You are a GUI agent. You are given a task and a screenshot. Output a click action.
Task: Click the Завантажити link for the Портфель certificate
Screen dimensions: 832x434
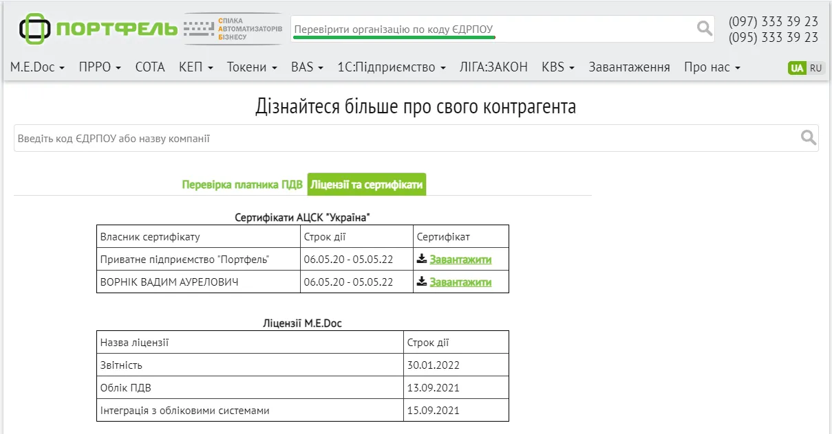pyautogui.click(x=460, y=260)
